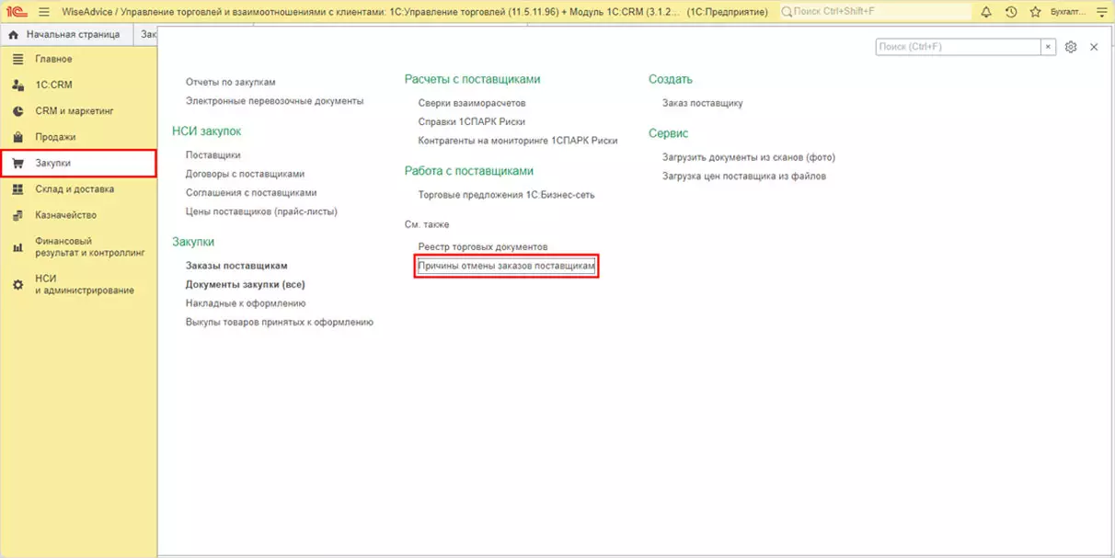1115x558 pixels.
Task: Open Договоры с поставщиками
Action: tap(245, 174)
